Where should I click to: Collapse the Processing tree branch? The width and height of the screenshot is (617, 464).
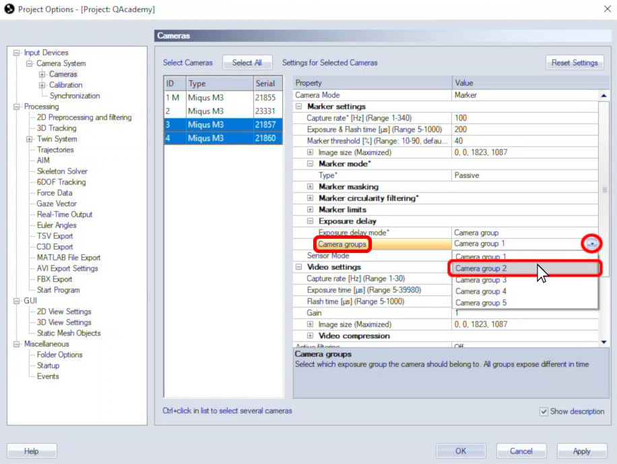coord(18,107)
